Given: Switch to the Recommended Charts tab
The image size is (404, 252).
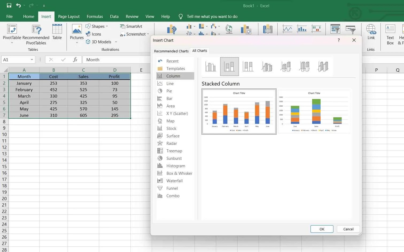Looking at the screenshot, I should pyautogui.click(x=171, y=51).
